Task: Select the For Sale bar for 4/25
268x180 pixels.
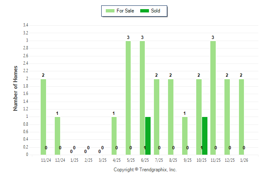Action: pos(114,136)
